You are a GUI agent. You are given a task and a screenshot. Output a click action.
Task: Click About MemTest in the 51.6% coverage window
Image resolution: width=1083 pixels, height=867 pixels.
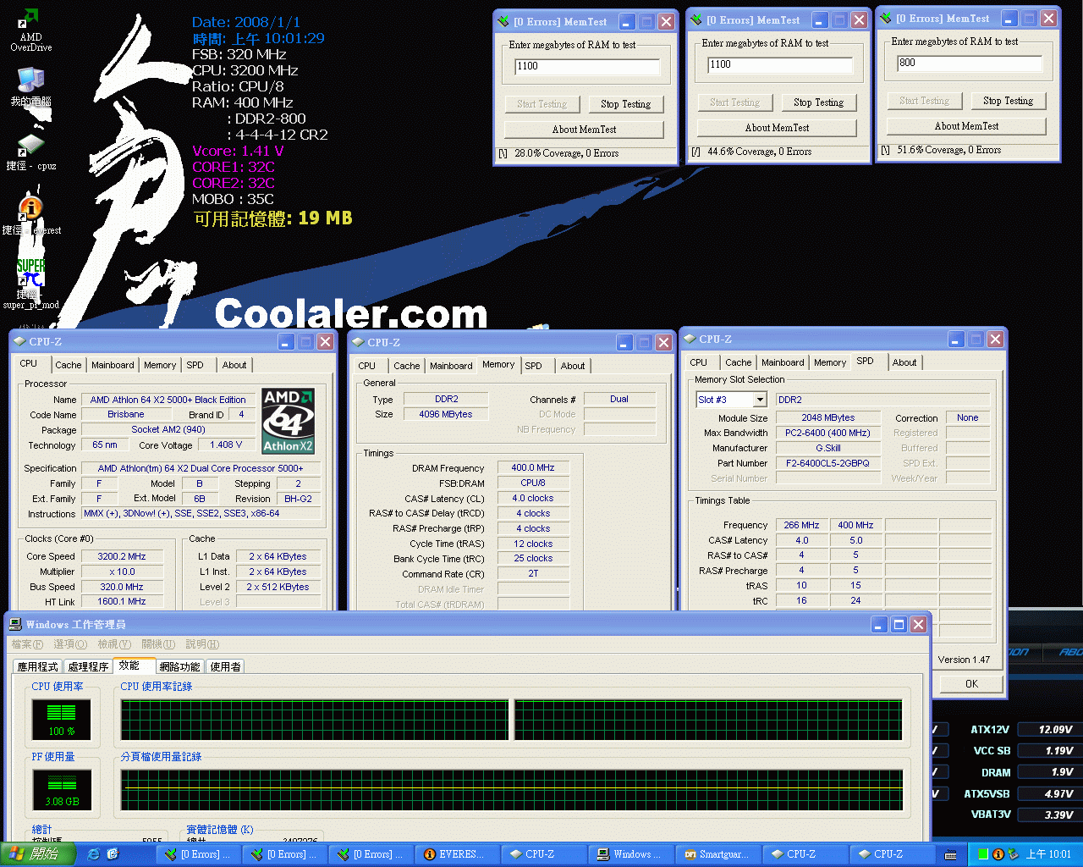click(966, 126)
